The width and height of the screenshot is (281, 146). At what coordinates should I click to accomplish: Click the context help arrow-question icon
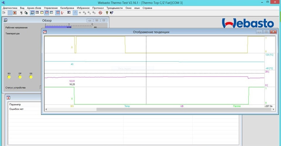click(x=112, y=13)
